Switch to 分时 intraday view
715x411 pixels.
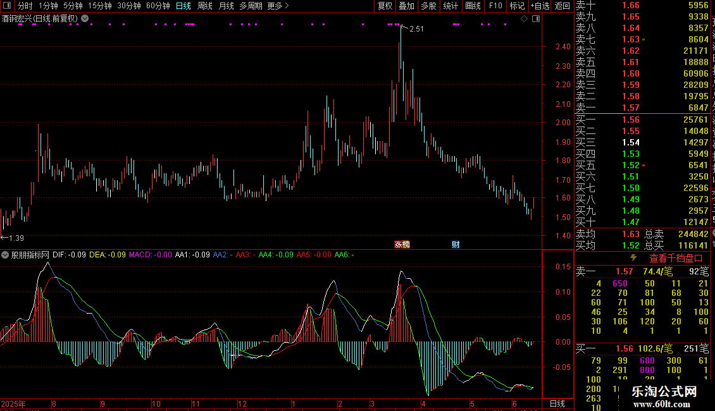[x=25, y=6]
